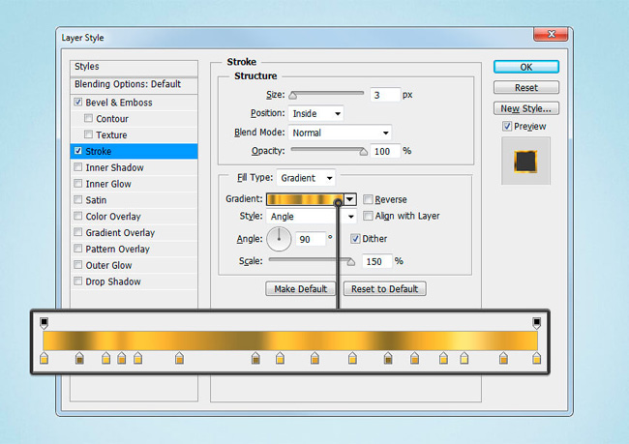Viewport: 629px width, 444px height.
Task: Open the Fill Type dropdown
Action: click(306, 178)
